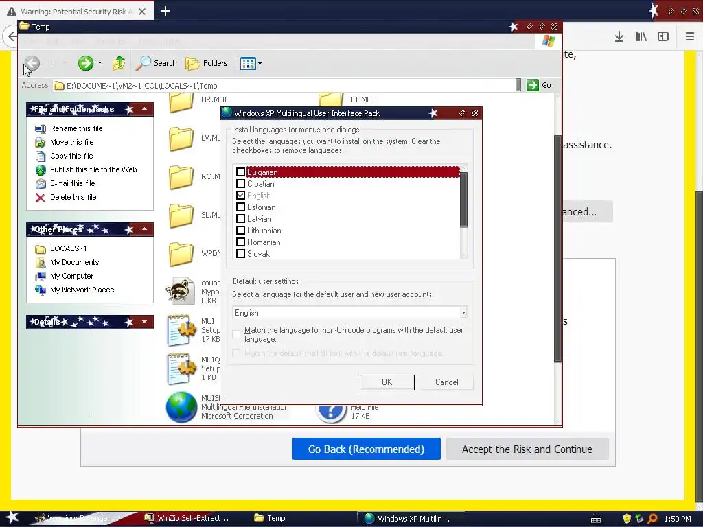Check the Lithuanian language checkbox
Image resolution: width=703 pixels, height=527 pixels.
[240, 231]
